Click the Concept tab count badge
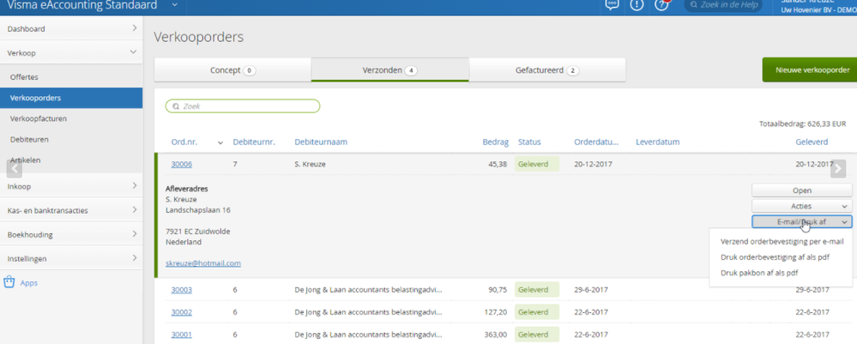Viewport: 857px width, 344px height. tap(250, 70)
